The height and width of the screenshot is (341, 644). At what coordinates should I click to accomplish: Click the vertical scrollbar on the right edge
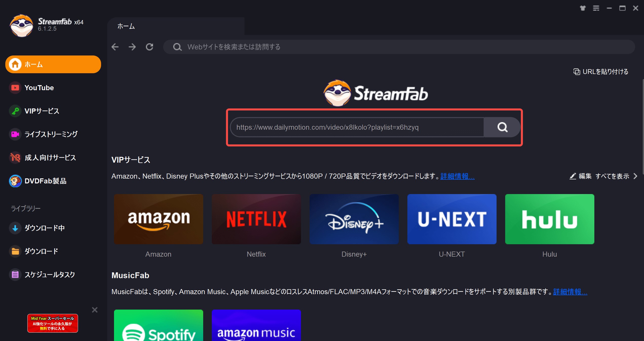click(x=643, y=127)
